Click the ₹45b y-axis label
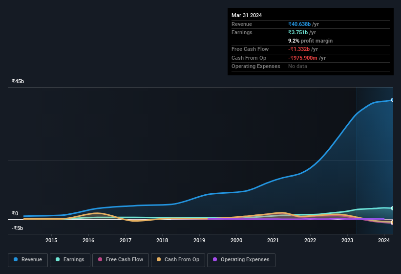 pyautogui.click(x=18, y=81)
